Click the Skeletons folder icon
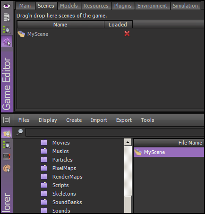The width and height of the screenshot is (205, 214). (44, 194)
